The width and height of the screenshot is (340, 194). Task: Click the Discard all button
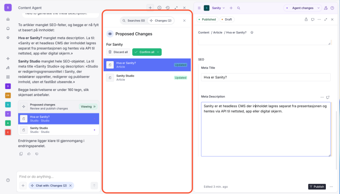(x=118, y=52)
